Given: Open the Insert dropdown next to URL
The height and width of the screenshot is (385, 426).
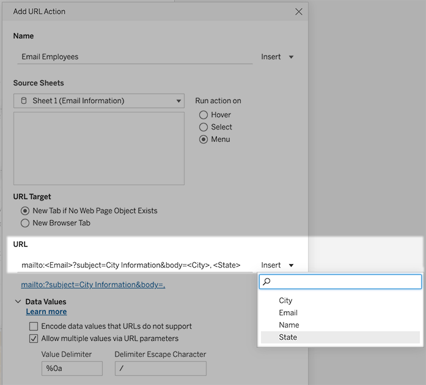Looking at the screenshot, I should (x=277, y=265).
